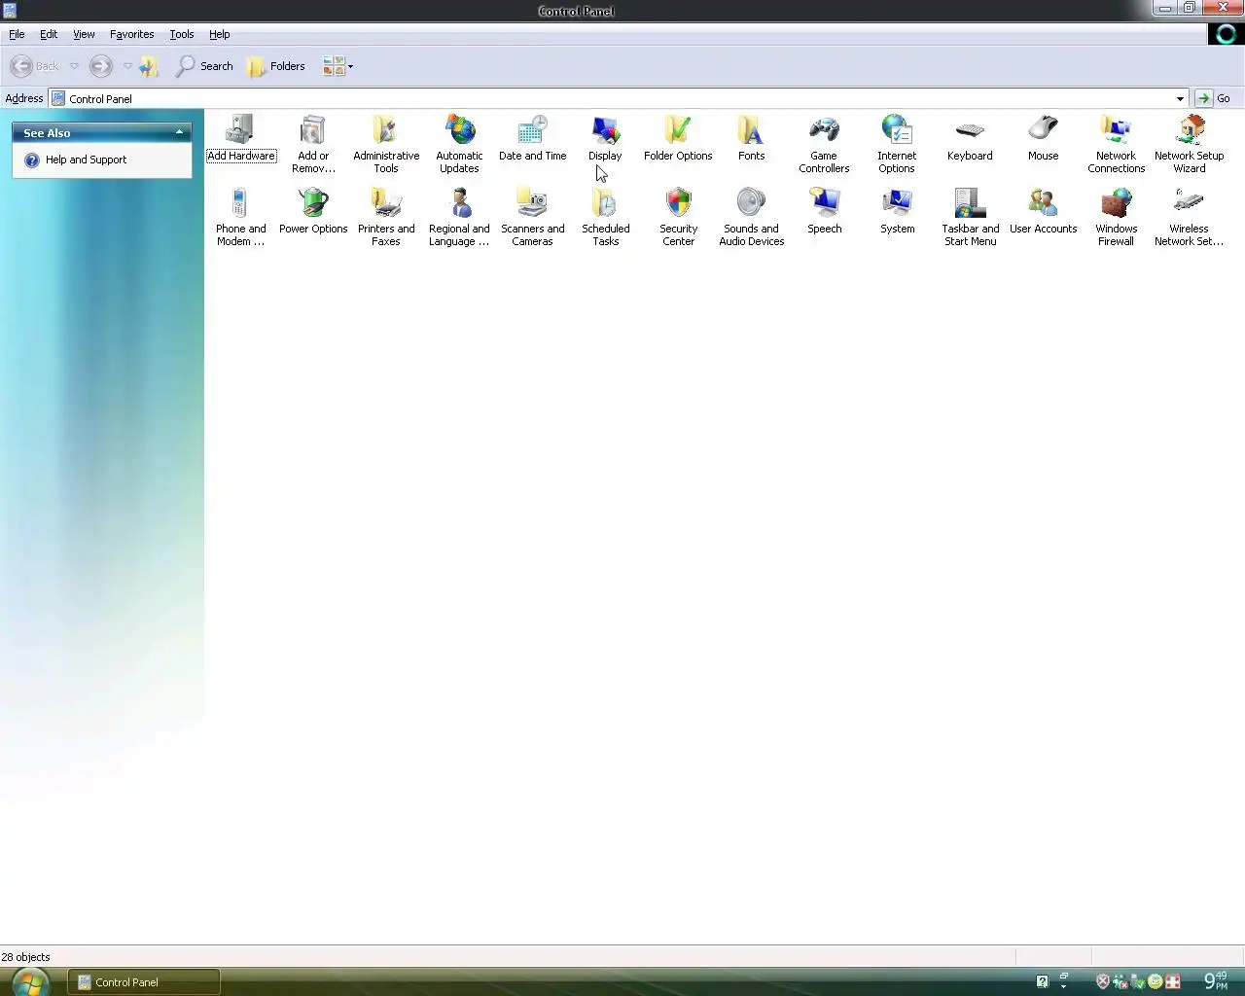Open the Automatic Updates icon

(459, 129)
